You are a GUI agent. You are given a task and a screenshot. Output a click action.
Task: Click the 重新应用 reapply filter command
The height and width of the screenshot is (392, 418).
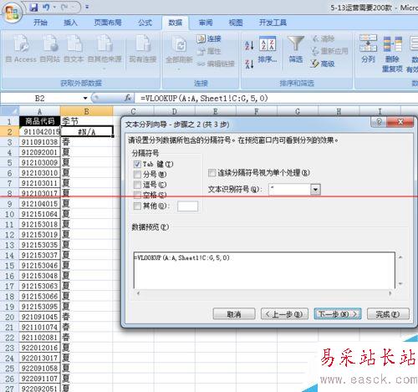(329, 51)
